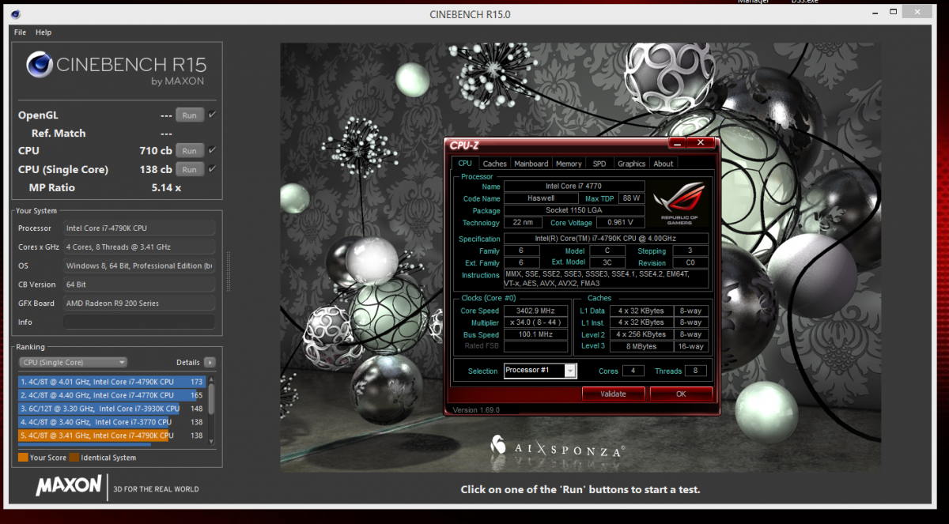Click the brown Identical System legend swatch

[74, 457]
